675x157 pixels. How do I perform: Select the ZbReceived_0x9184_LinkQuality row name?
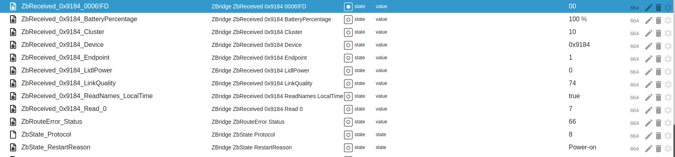tap(68, 83)
